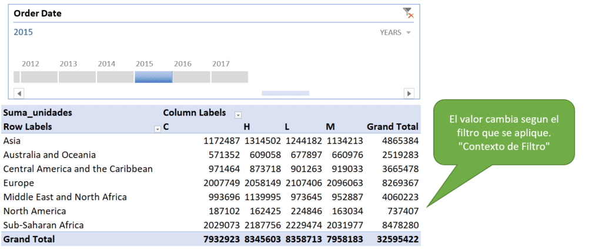Click the cell value 1134213
The height and width of the screenshot is (250, 602).
coord(345,141)
